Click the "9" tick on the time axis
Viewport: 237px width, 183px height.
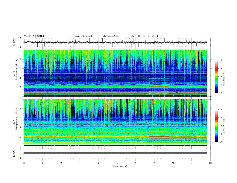click(192, 163)
